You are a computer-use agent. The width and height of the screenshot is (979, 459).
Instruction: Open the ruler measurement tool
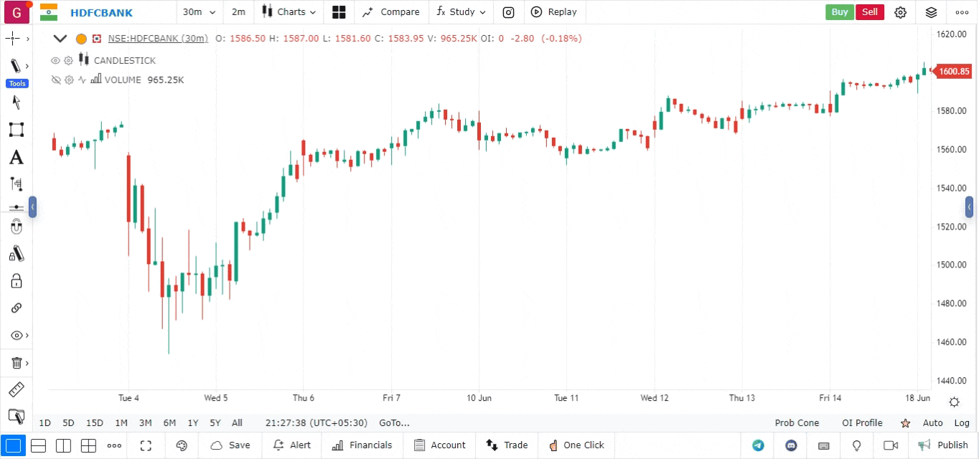[x=16, y=390]
